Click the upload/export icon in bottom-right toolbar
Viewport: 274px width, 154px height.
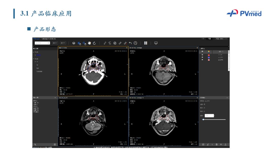tap(226, 145)
